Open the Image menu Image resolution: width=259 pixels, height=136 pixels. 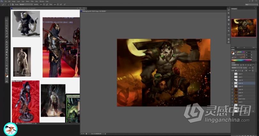pos(13,1)
